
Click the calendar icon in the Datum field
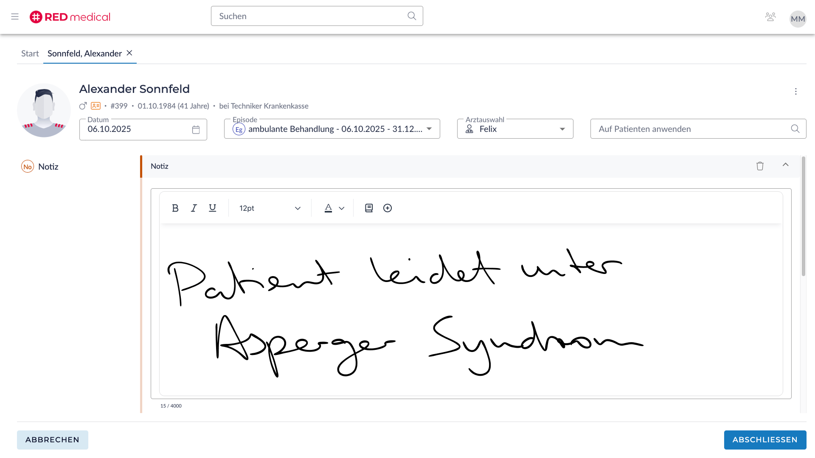196,130
